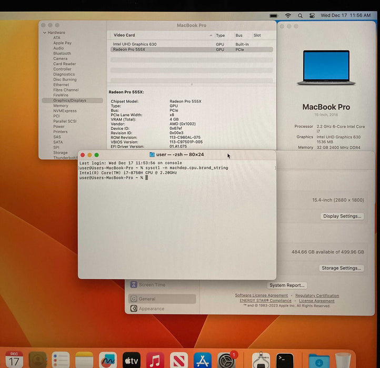Select Storage in hardware list
The height and width of the screenshot is (368, 380).
pyautogui.click(x=61, y=152)
